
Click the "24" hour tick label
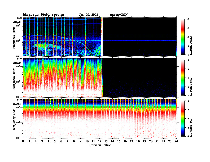pyautogui.click(x=176, y=141)
